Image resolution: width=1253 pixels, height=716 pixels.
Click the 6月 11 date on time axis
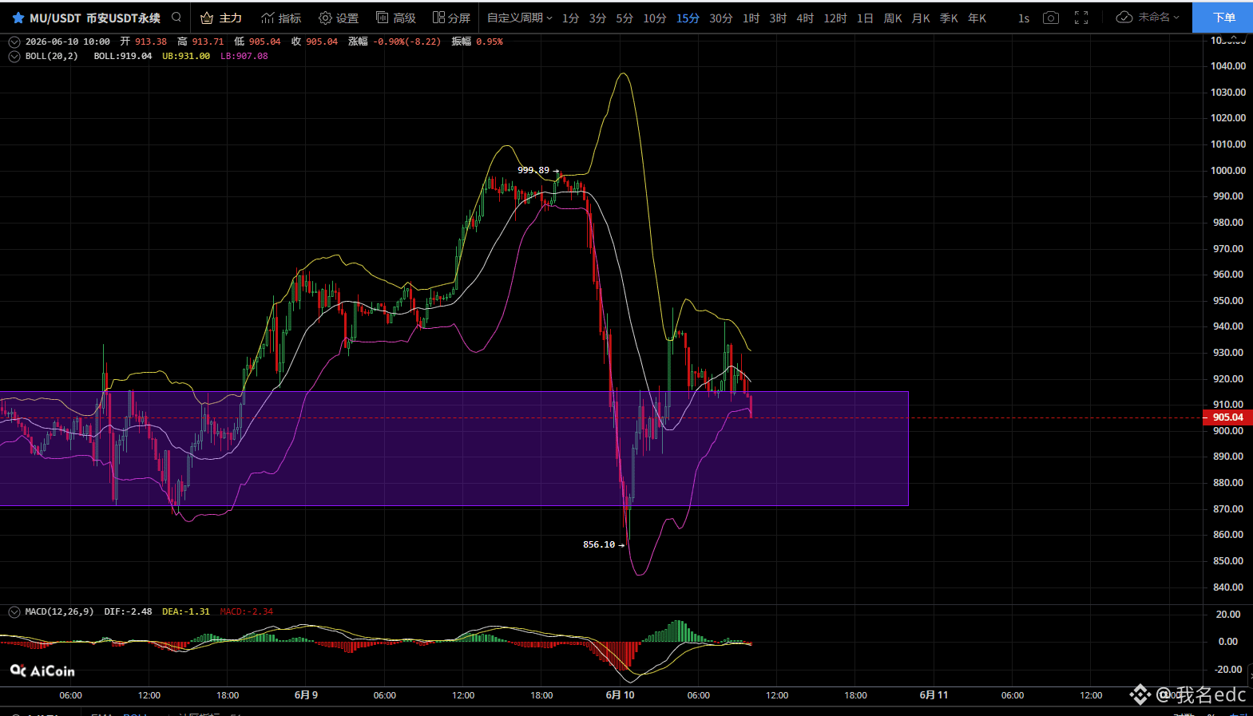[x=934, y=695]
